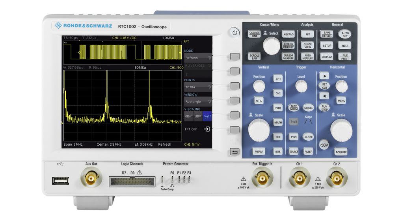Tap the BUS key

(x=278, y=151)
